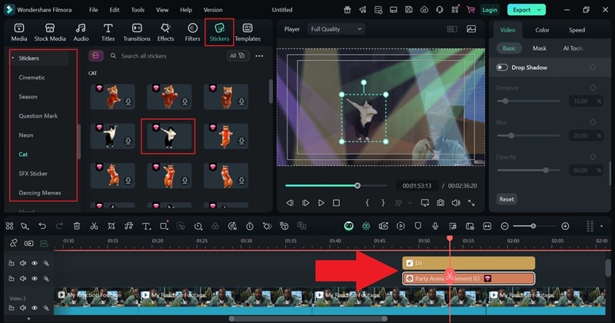This screenshot has height=323, width=615.
Task: Play the preview video
Action: [321, 203]
